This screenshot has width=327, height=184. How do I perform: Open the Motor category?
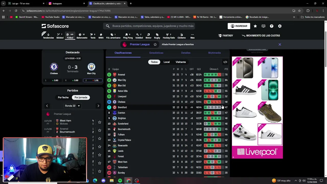[x=148, y=36]
